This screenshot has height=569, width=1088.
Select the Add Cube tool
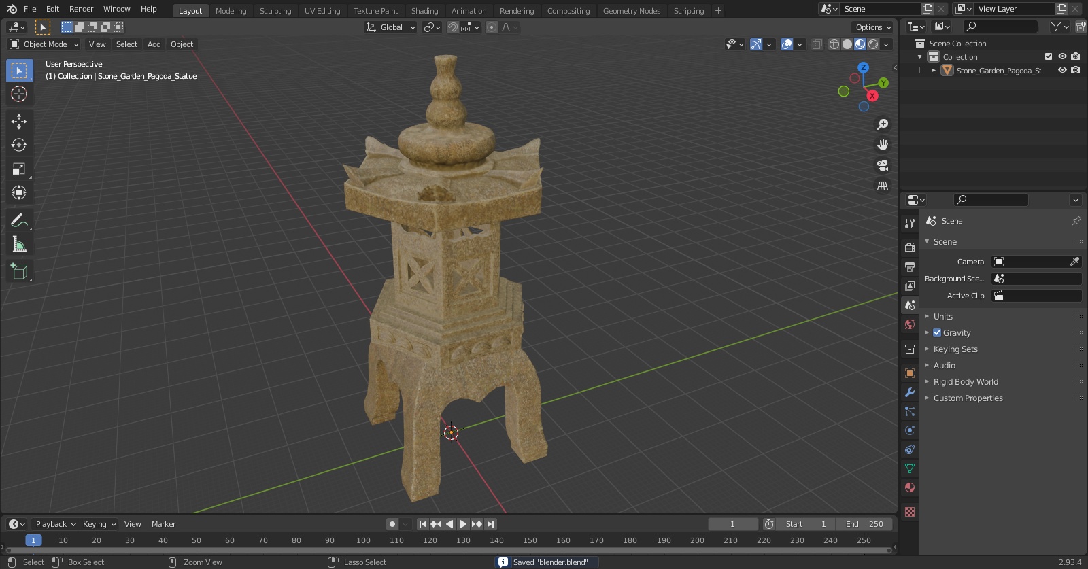pyautogui.click(x=19, y=272)
